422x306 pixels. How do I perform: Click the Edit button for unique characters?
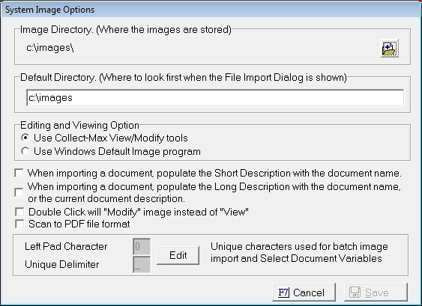coord(178,255)
